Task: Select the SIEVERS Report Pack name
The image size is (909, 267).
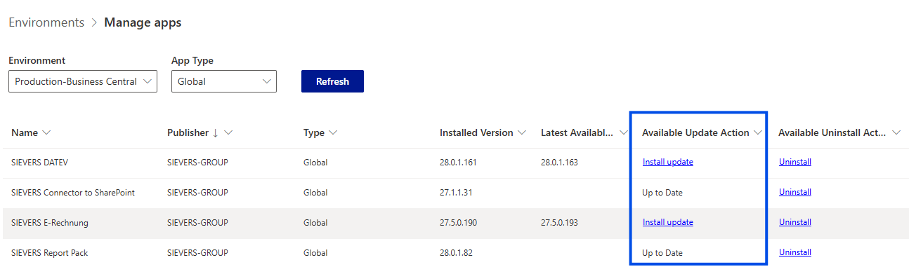Action: pyautogui.click(x=50, y=252)
